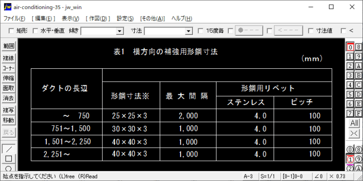Activate the コーナー corner tool

pos(9,68)
